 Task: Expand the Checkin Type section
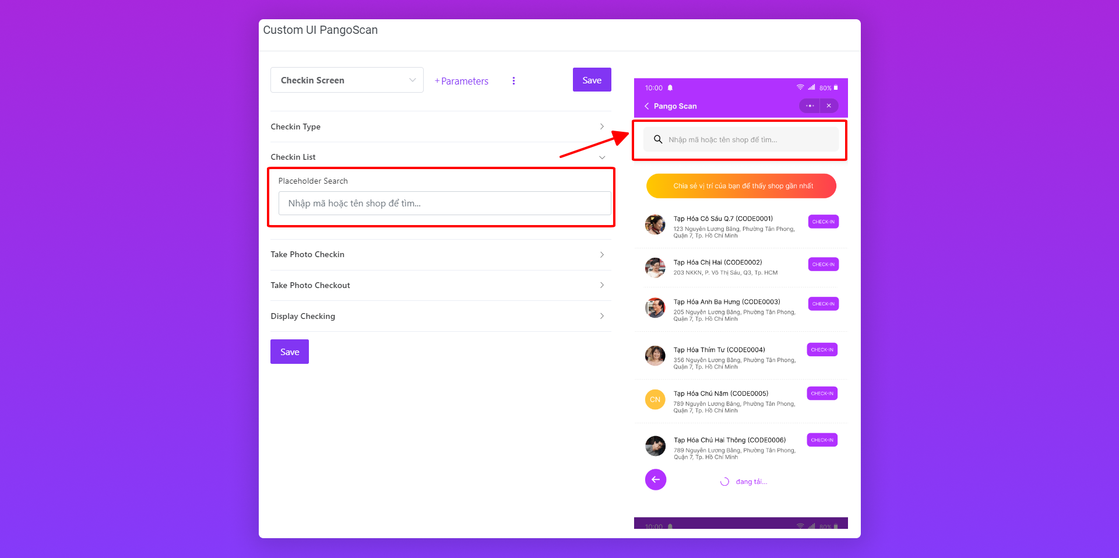[440, 127]
